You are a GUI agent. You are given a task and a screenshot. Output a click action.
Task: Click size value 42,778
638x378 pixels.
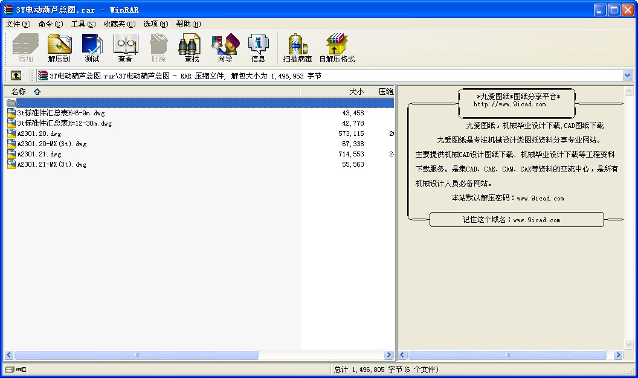[353, 123]
